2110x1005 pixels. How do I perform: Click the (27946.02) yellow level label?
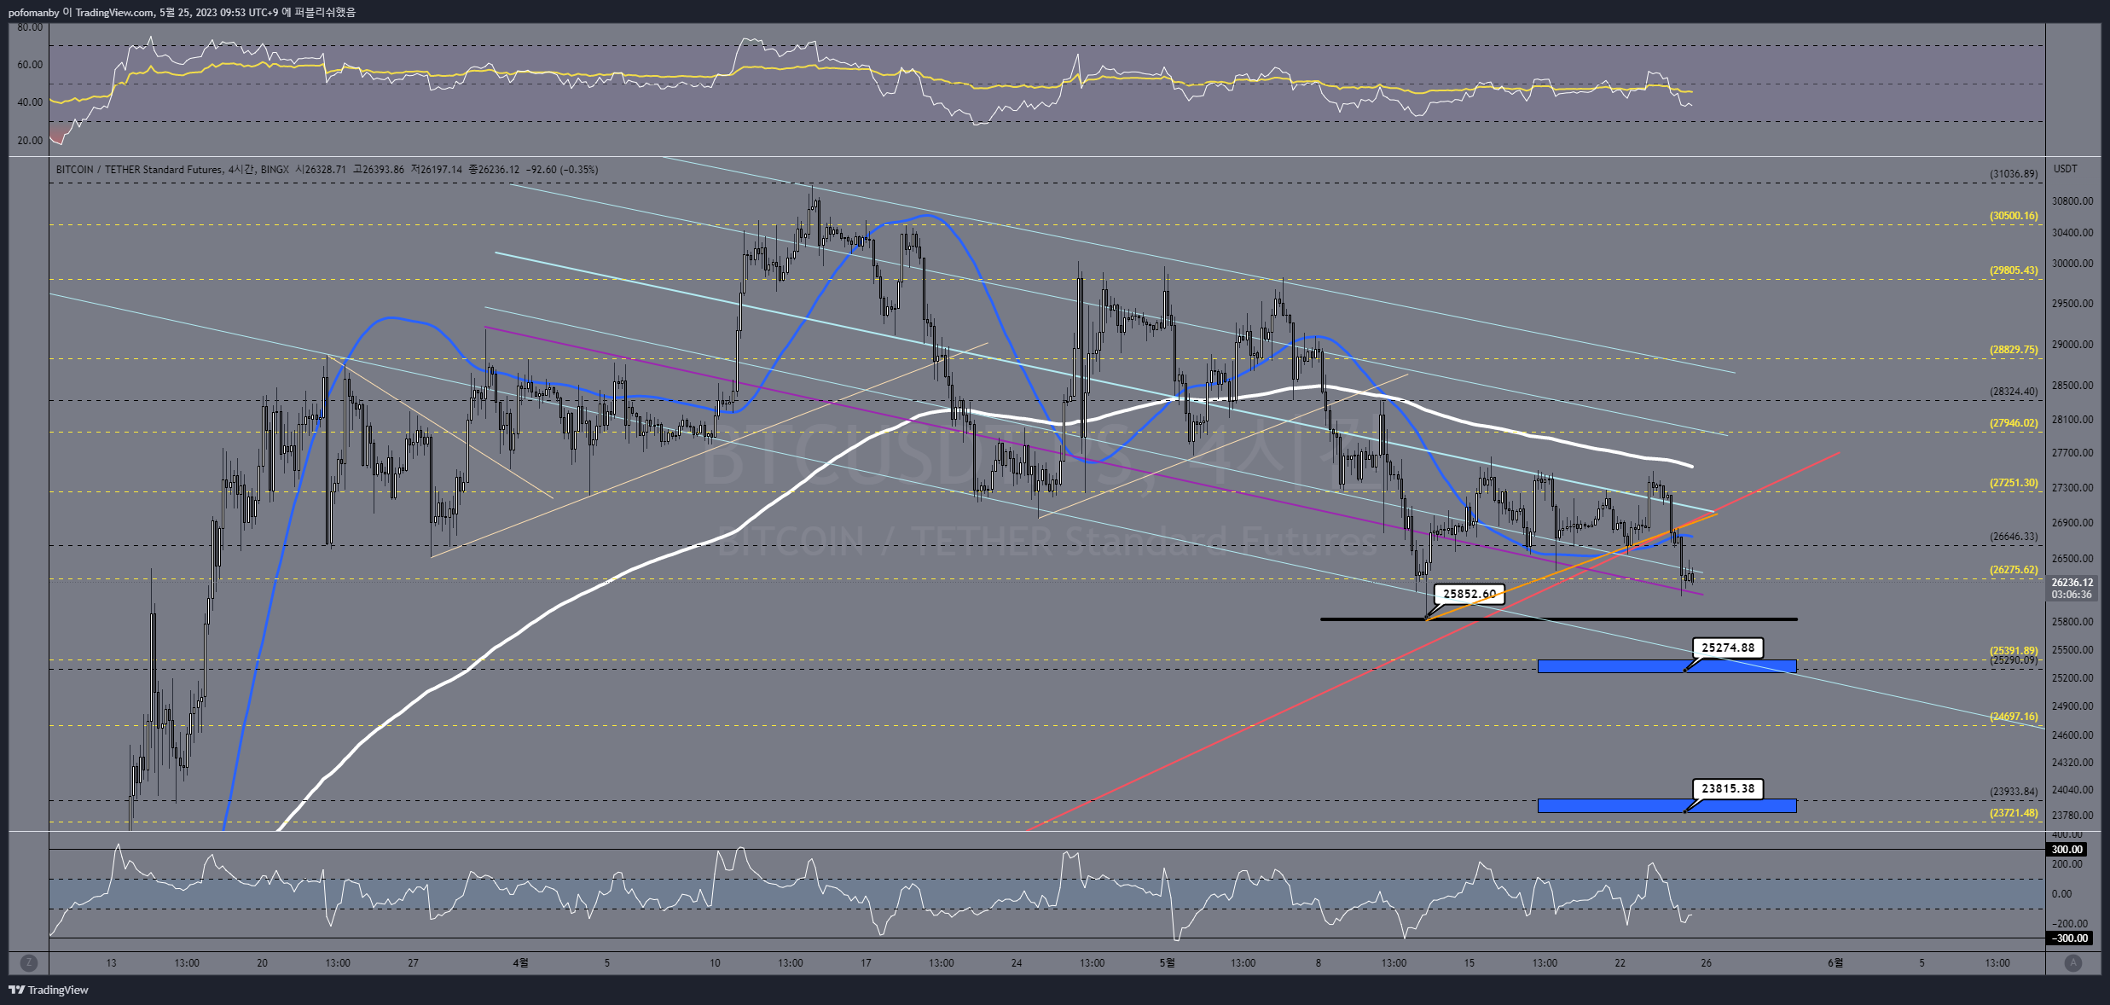click(2014, 423)
